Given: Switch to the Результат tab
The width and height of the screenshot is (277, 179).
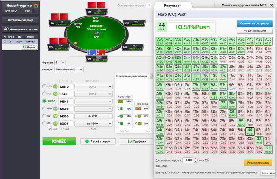Looking at the screenshot, I should (x=173, y=6).
